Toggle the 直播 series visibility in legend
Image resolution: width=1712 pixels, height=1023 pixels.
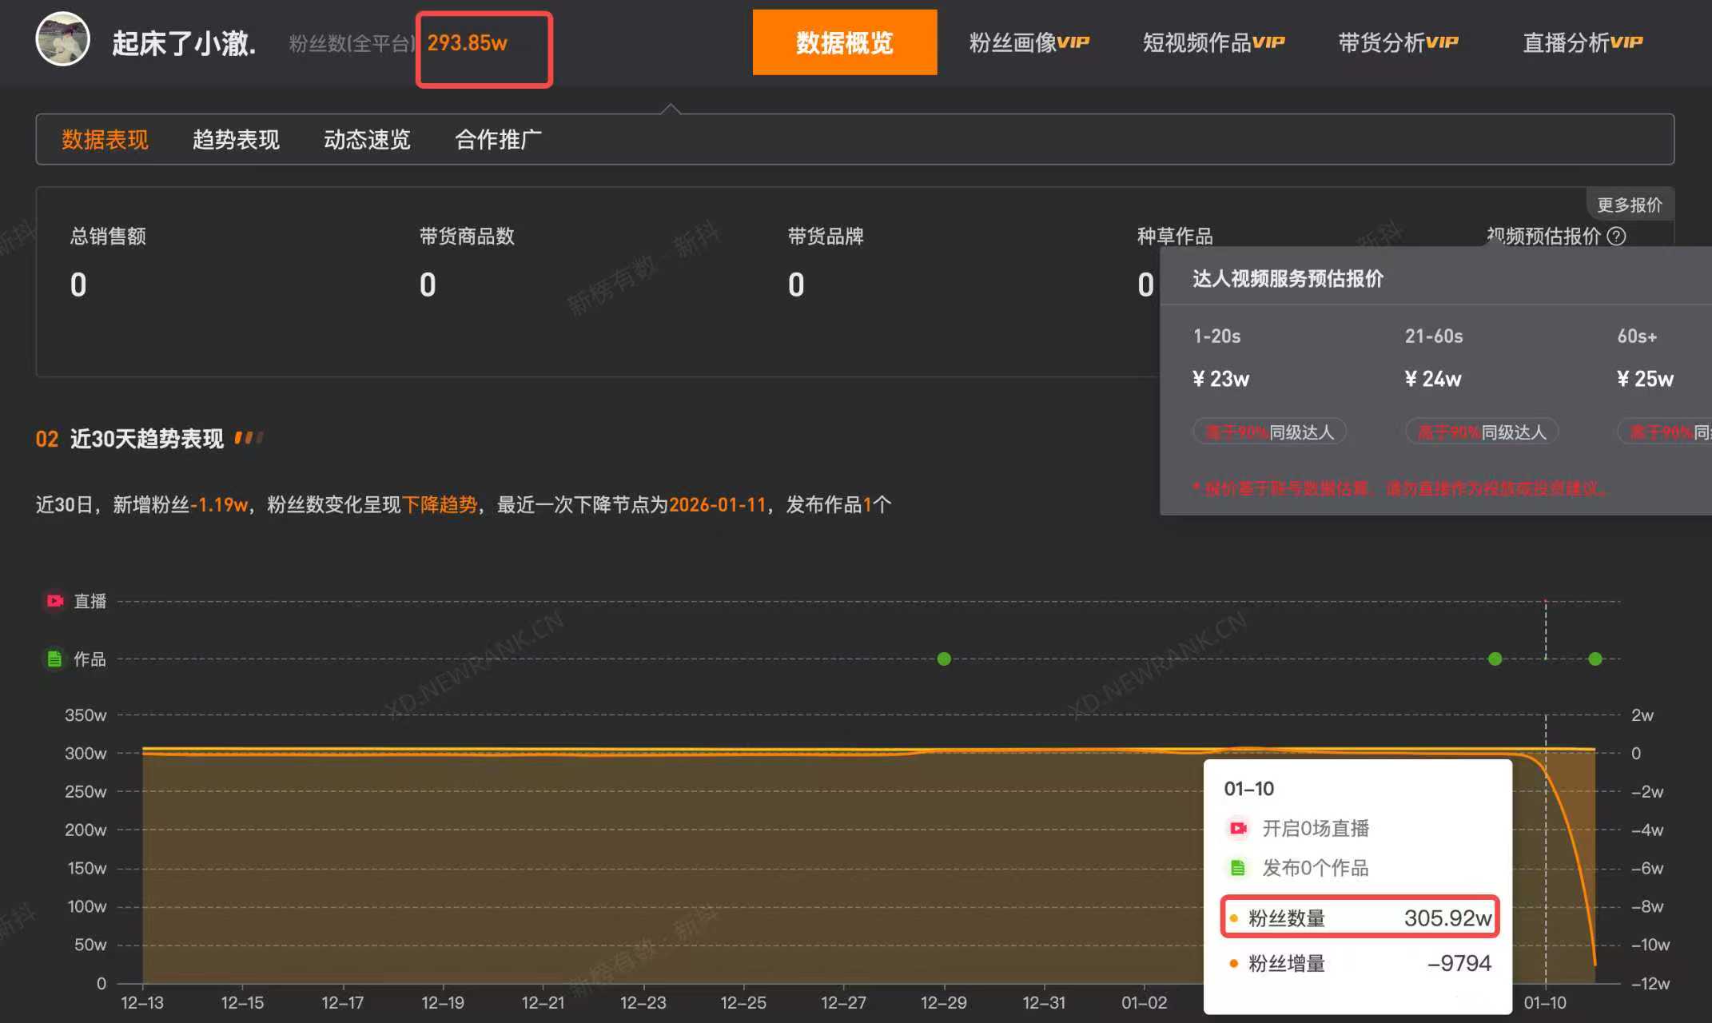[x=77, y=600]
